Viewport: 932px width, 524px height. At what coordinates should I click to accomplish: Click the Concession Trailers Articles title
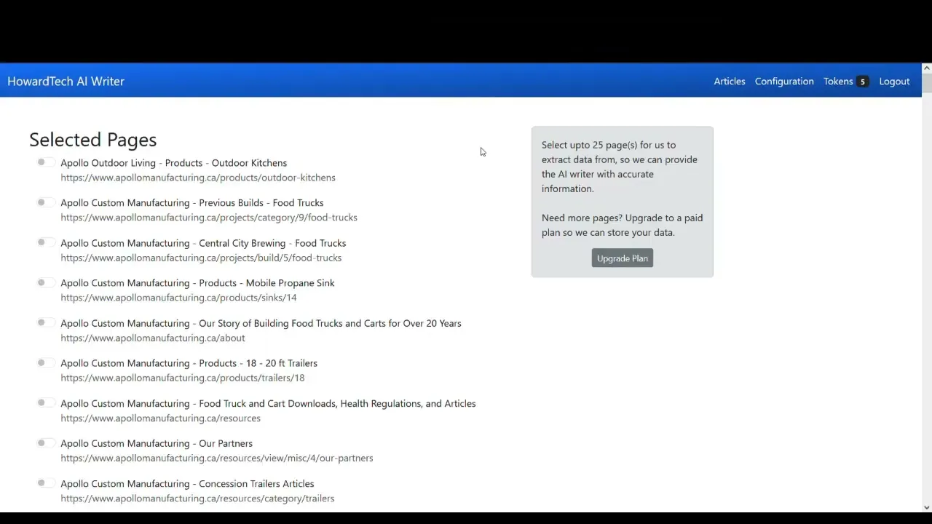click(187, 483)
